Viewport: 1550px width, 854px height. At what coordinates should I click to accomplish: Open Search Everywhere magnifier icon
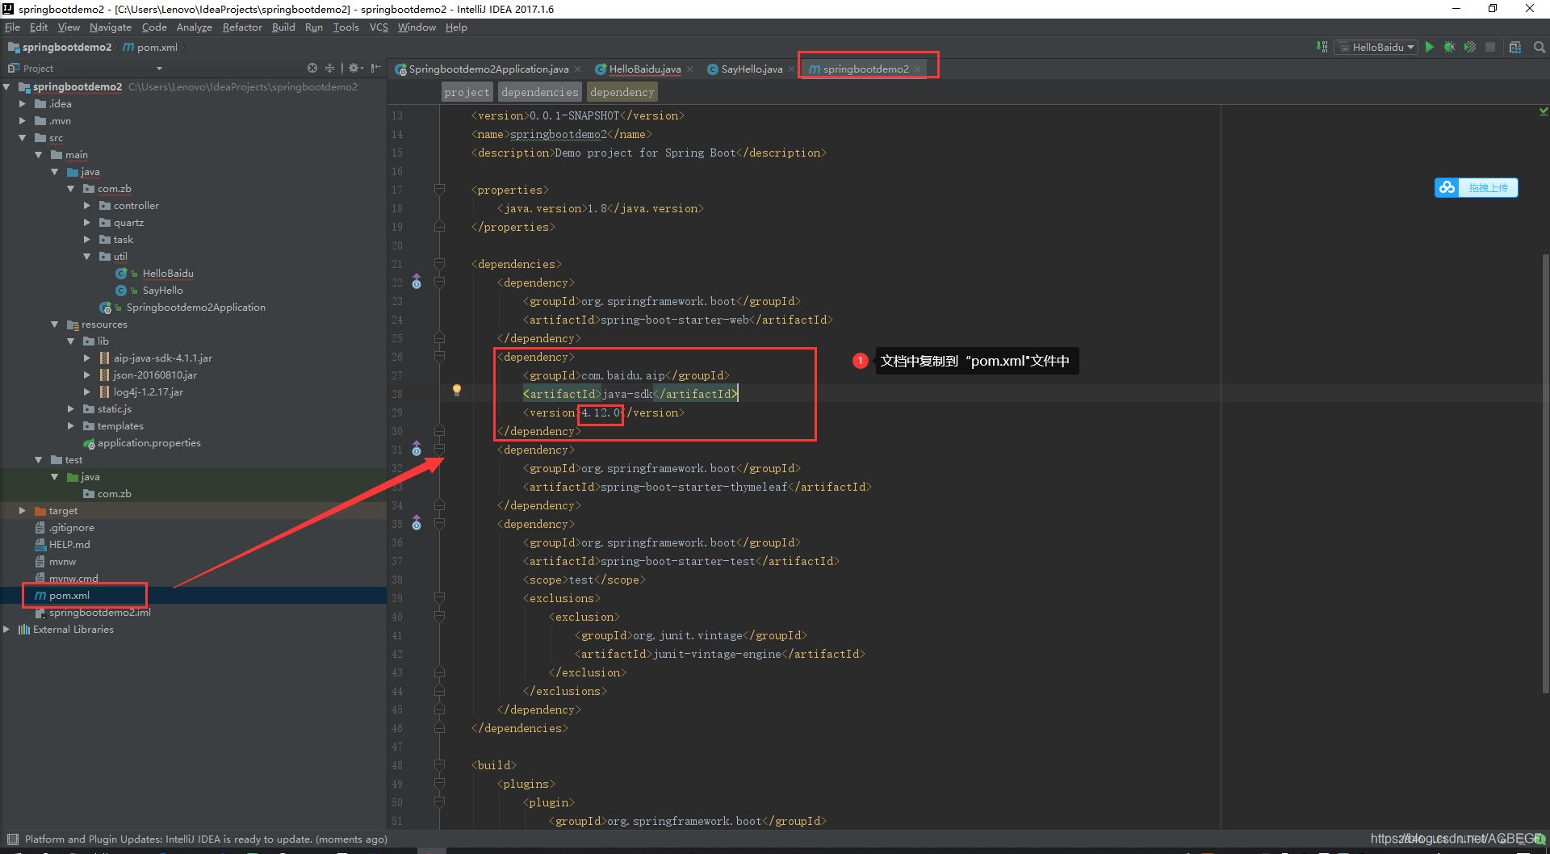click(1539, 48)
